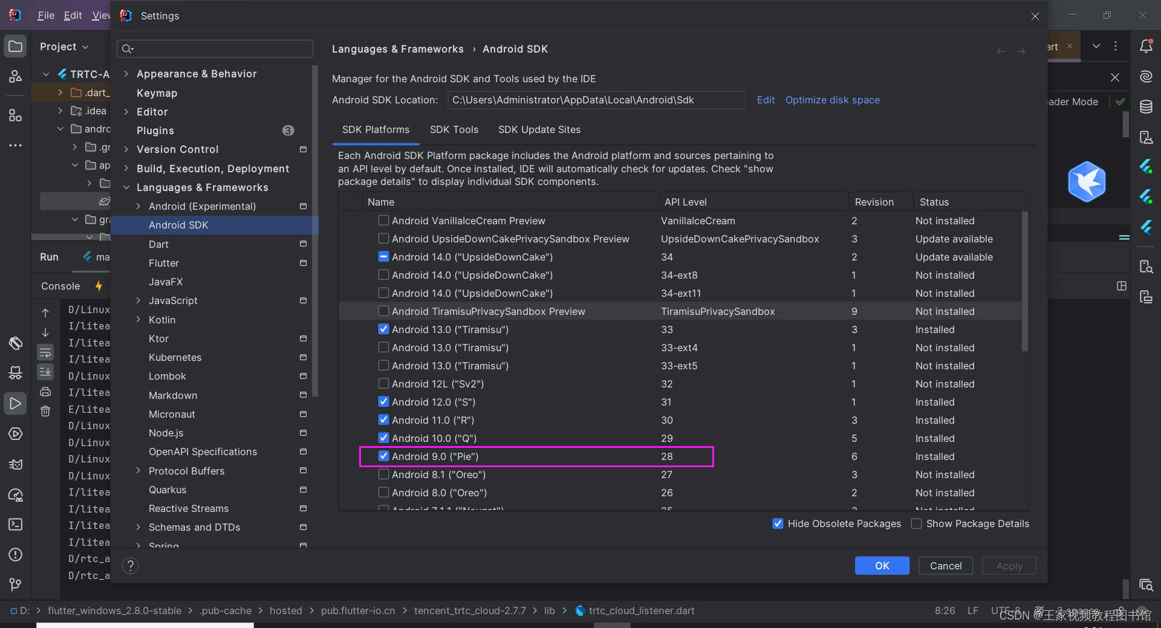Screen dimensions: 1161x628
Task: Open the Database tool window
Action: click(x=1146, y=106)
